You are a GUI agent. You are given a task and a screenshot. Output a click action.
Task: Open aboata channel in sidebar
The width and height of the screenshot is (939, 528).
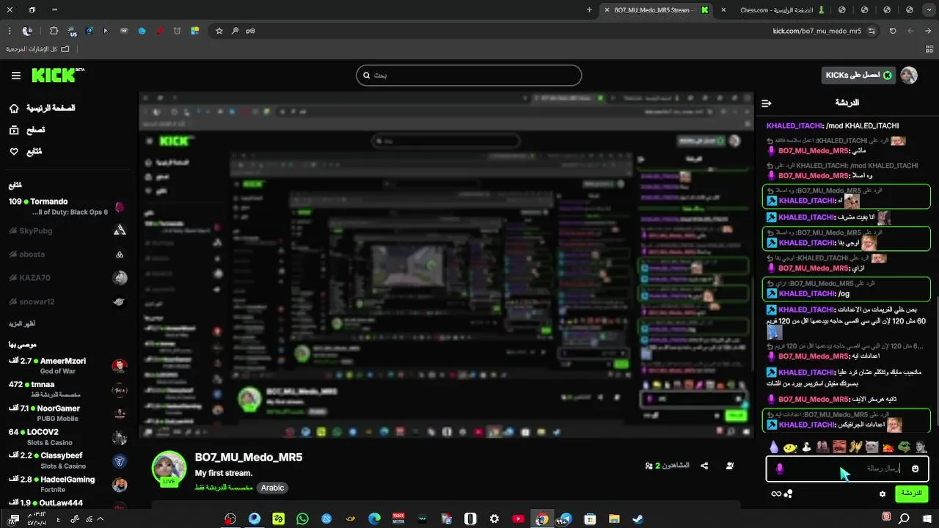[x=67, y=254]
